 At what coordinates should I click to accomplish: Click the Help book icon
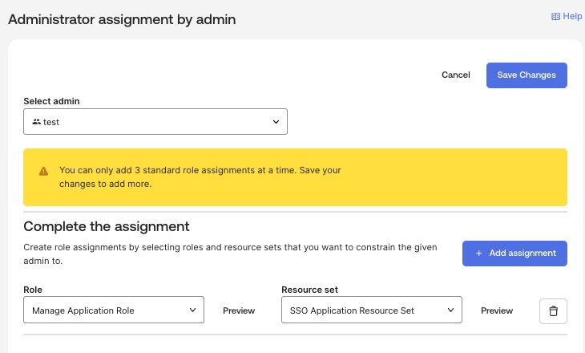[555, 16]
